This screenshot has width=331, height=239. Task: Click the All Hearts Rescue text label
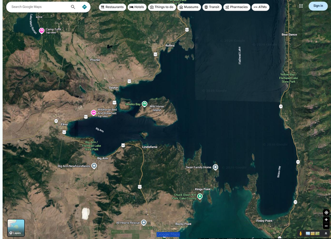pos(128,223)
